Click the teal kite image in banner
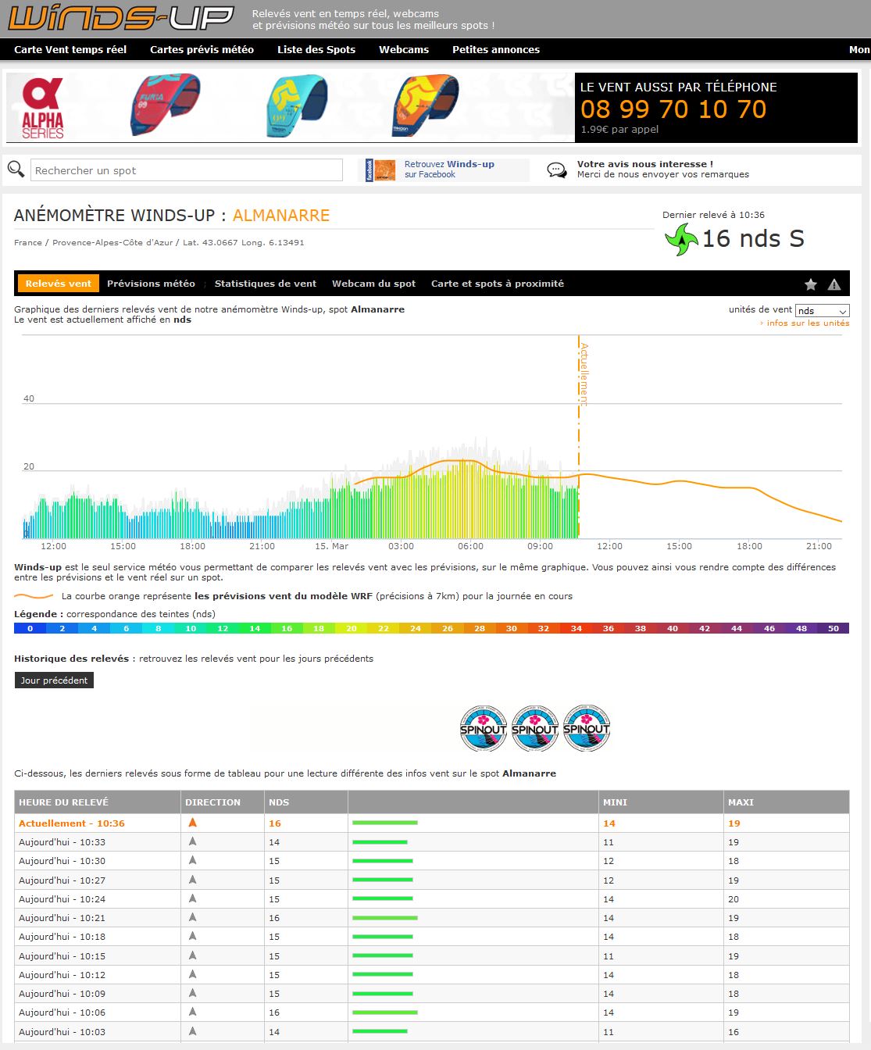Screen dimensions: 871x1050 tap(296, 105)
